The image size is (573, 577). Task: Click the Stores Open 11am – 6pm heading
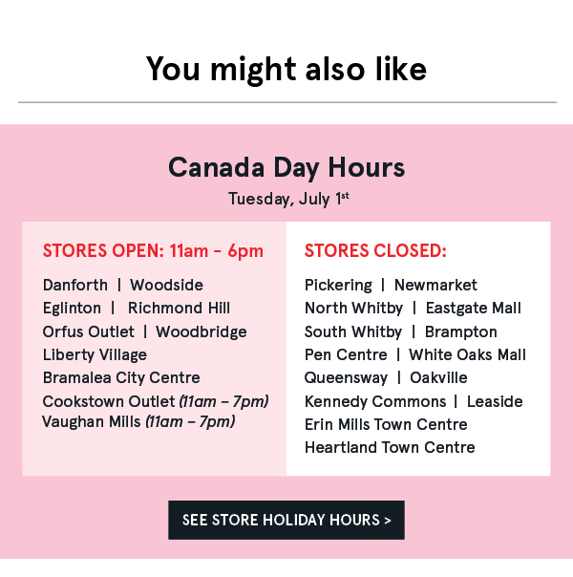click(x=153, y=251)
